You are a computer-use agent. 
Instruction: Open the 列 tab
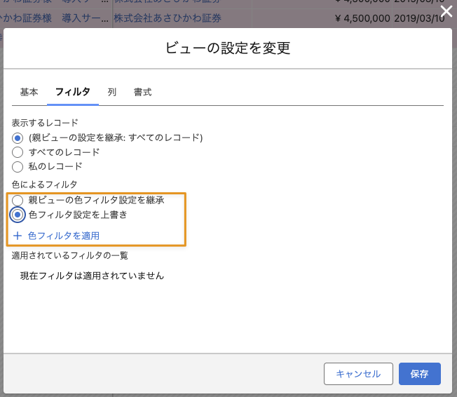tap(112, 92)
